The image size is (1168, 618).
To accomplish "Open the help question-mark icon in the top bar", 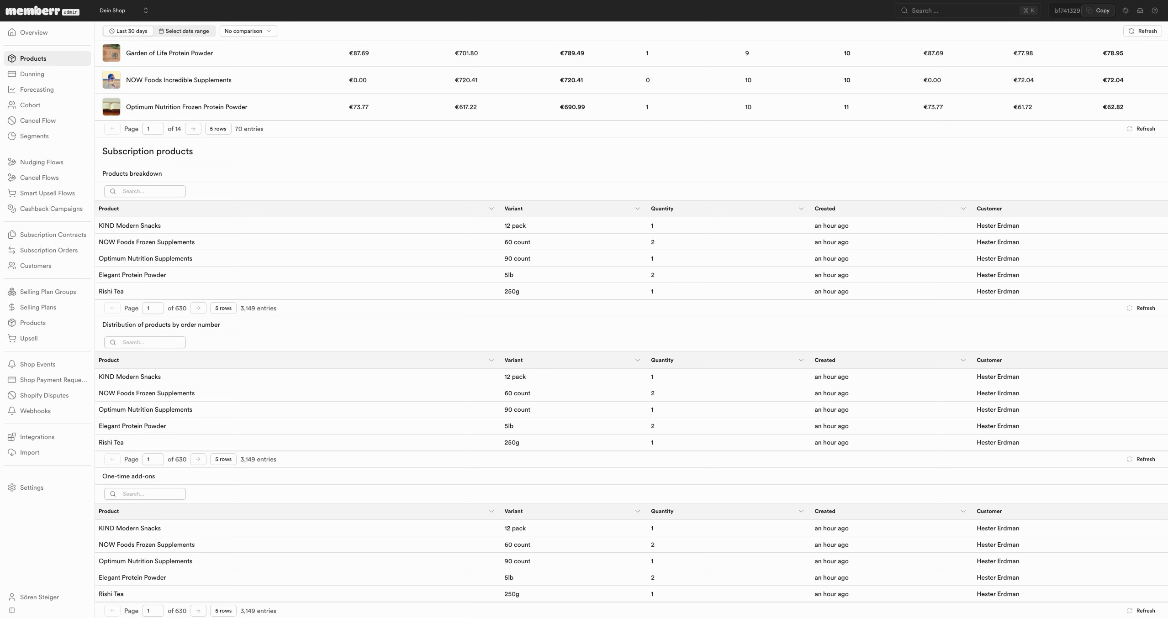I will click(1155, 10).
